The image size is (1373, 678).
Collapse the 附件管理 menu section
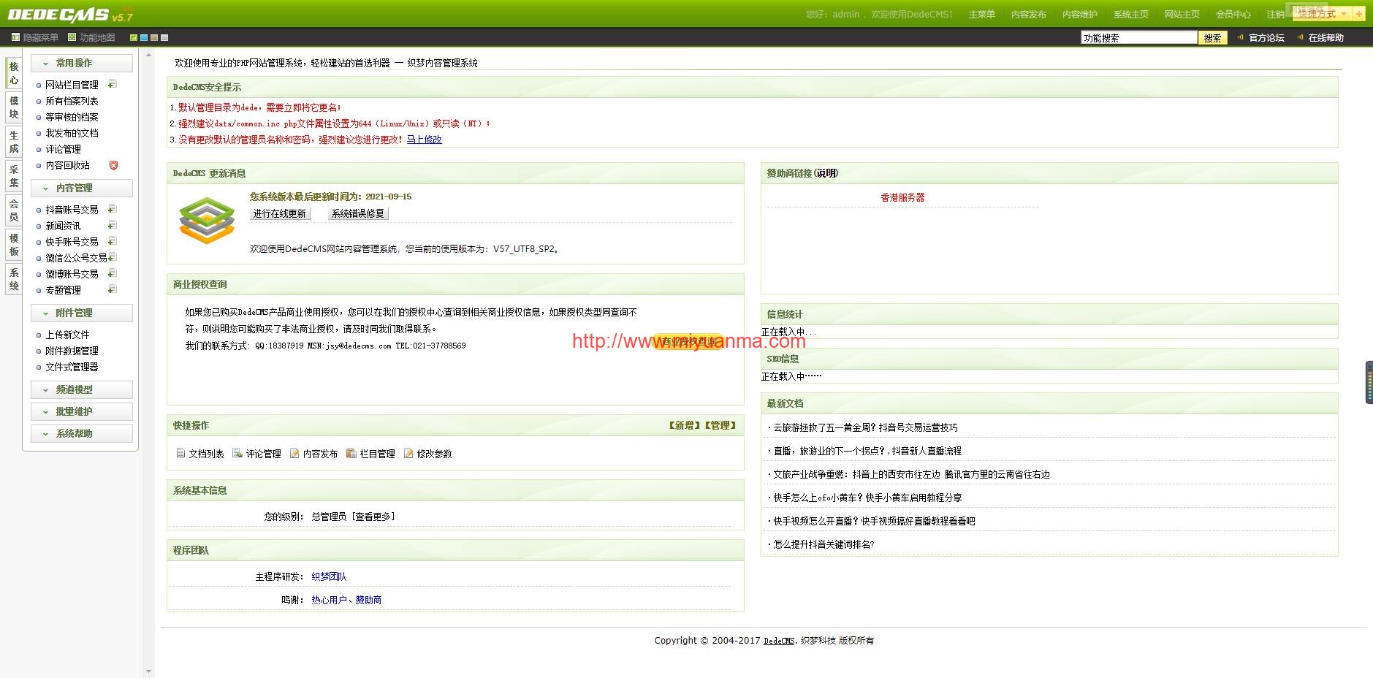tap(82, 313)
